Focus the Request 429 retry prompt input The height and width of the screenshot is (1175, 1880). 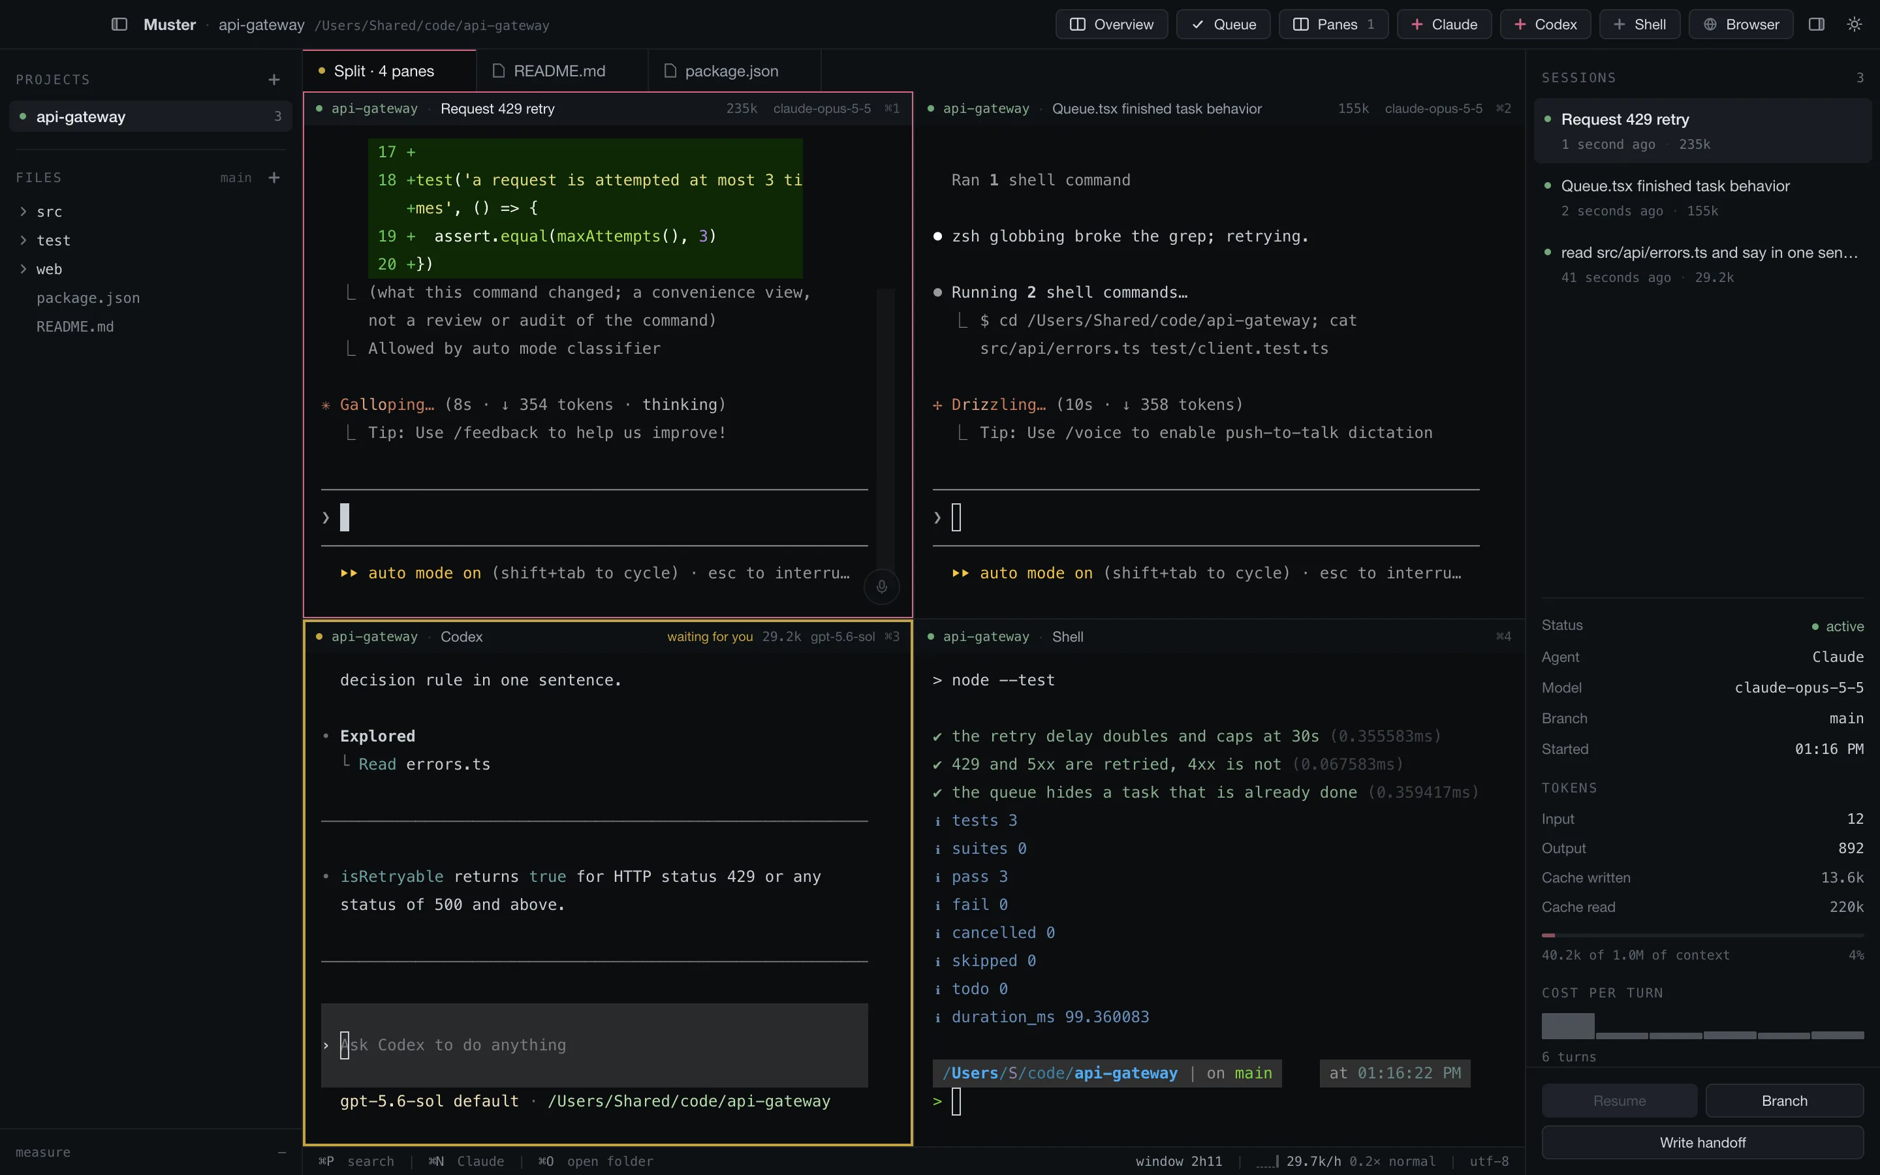point(594,518)
